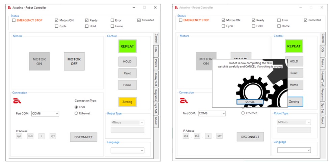Toggle the Ready checkbox in left window
This screenshot has width=335, height=166.
point(87,20)
